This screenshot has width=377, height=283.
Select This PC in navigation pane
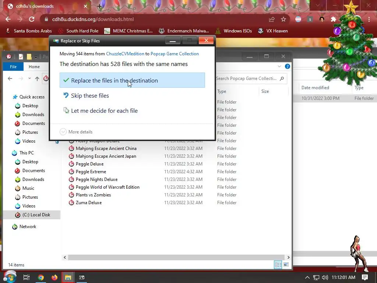pos(27,153)
